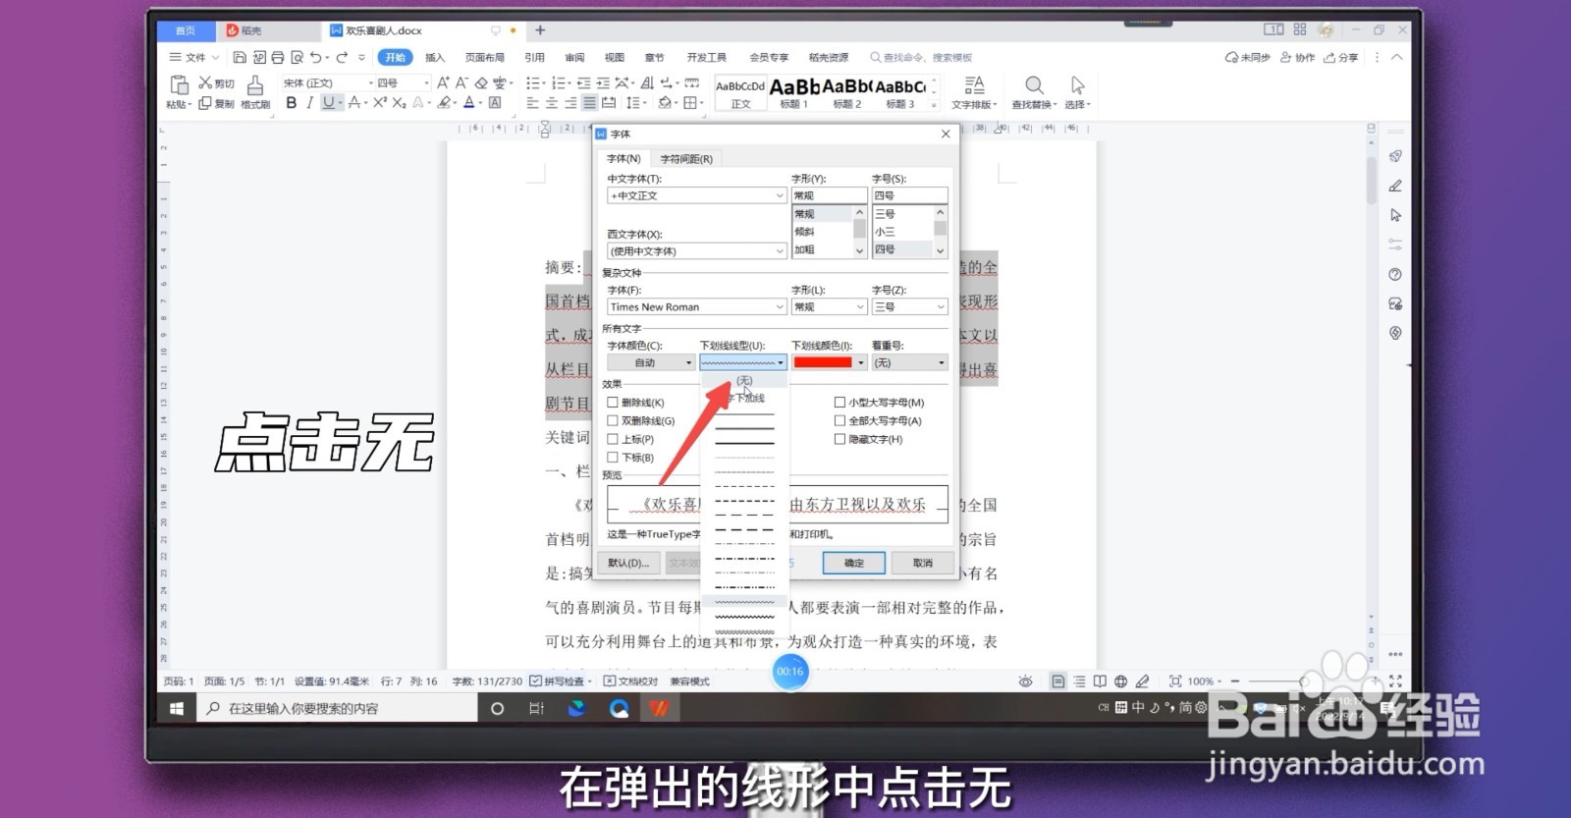Viewport: 1571px width, 818px height.
Task: Click the Cut scissors icon
Action: (x=205, y=82)
